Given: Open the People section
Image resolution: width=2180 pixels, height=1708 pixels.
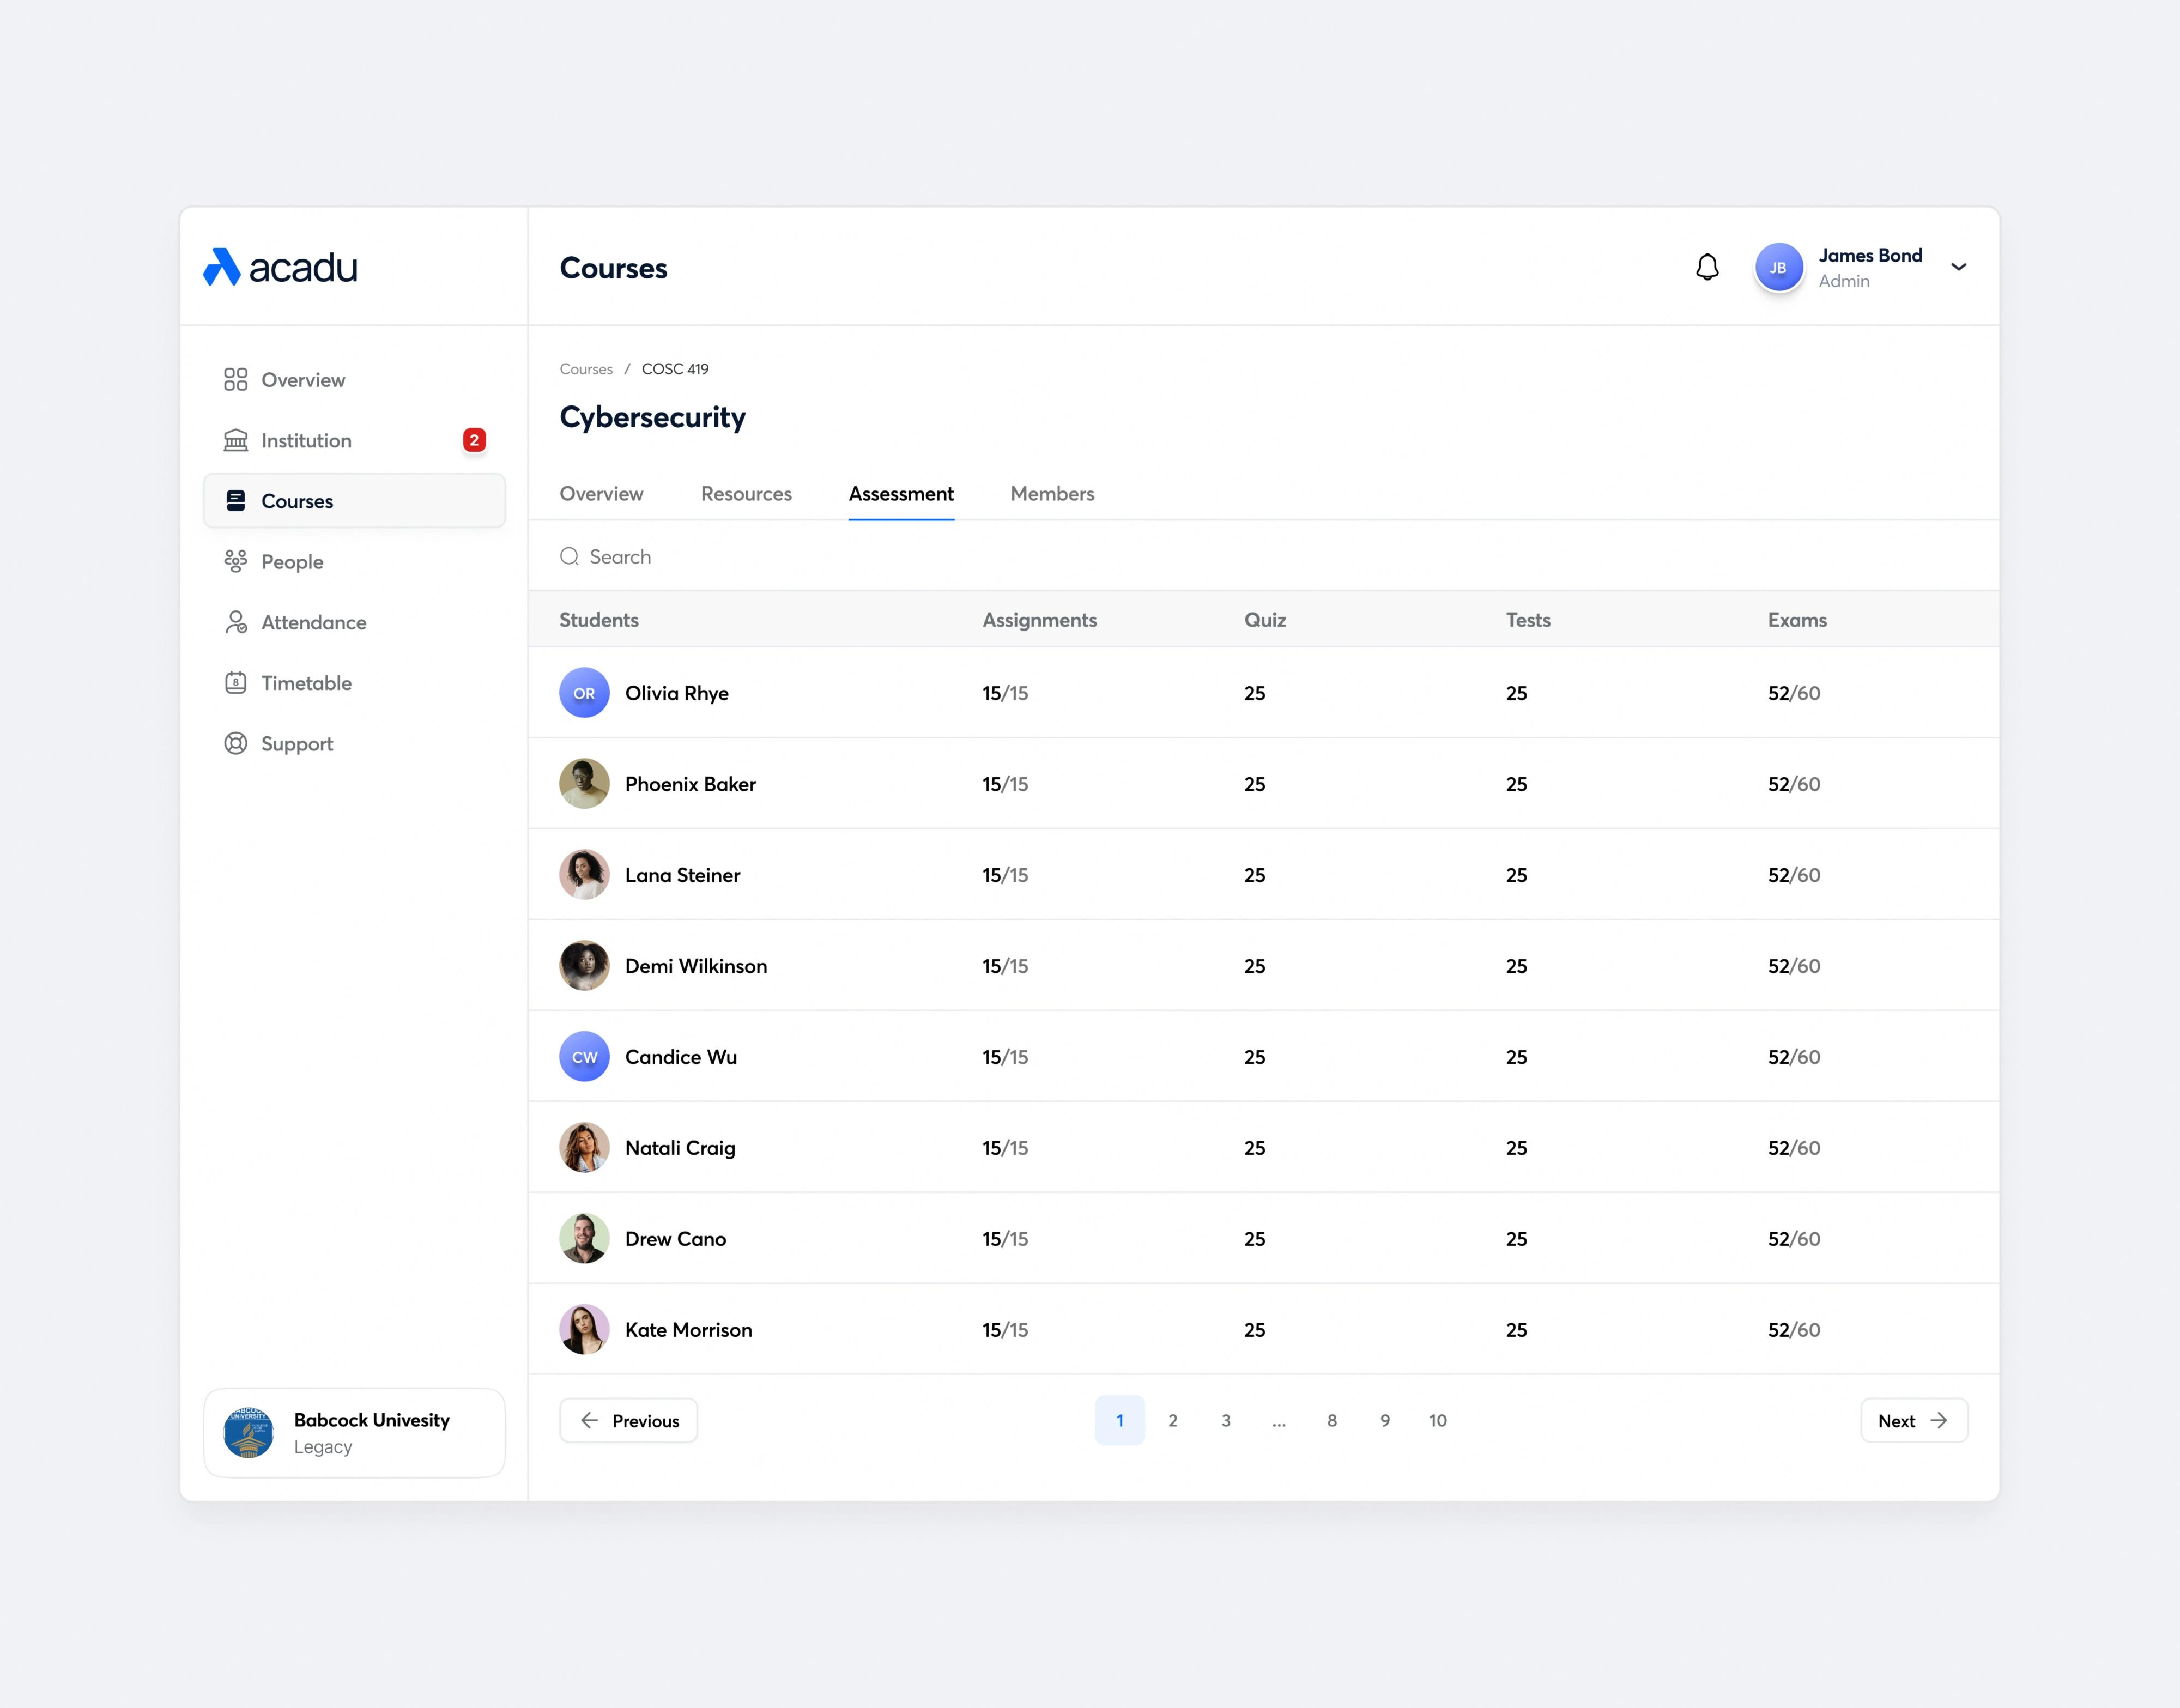Looking at the screenshot, I should coord(292,562).
